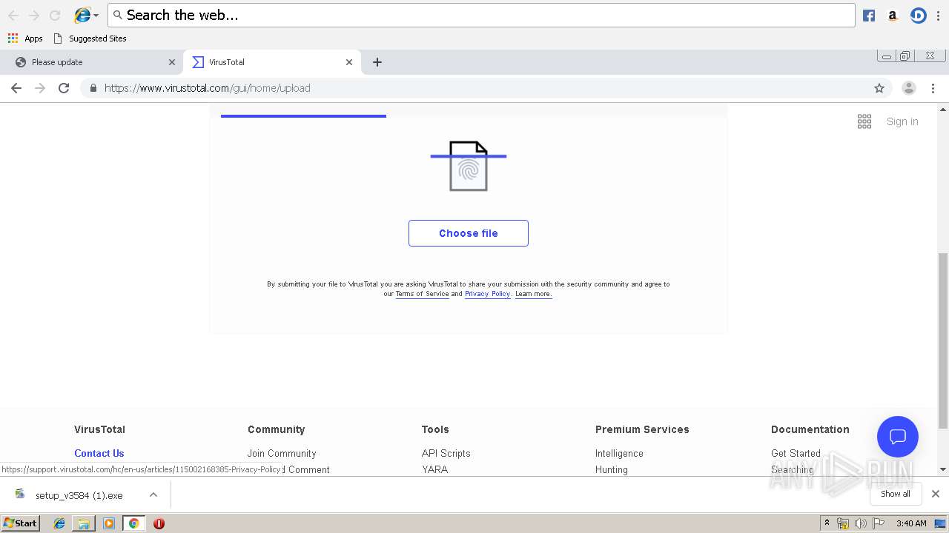949x533 pixels.
Task: Click the Learn more link
Action: (534, 294)
